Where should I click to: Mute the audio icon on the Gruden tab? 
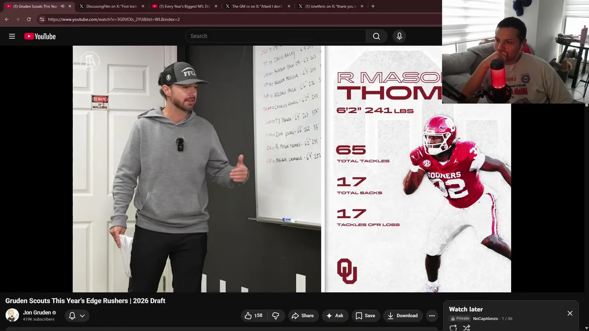[62, 6]
